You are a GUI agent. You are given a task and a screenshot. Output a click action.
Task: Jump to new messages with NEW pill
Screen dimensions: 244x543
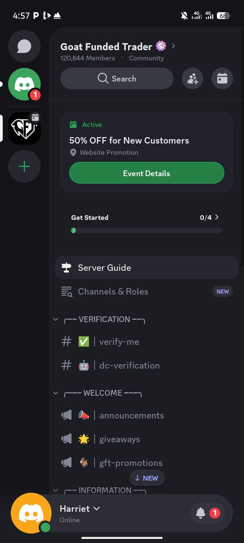147,478
